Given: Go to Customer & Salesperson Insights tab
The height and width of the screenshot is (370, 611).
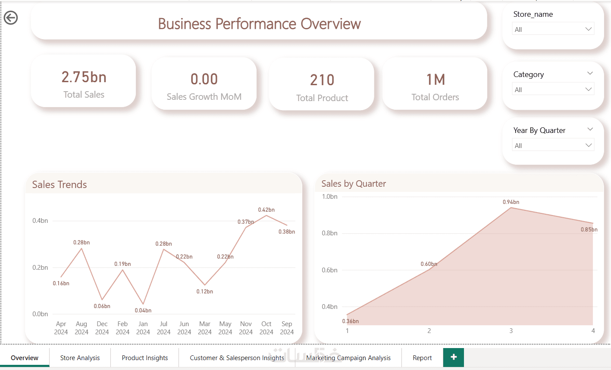Looking at the screenshot, I should pos(237,358).
